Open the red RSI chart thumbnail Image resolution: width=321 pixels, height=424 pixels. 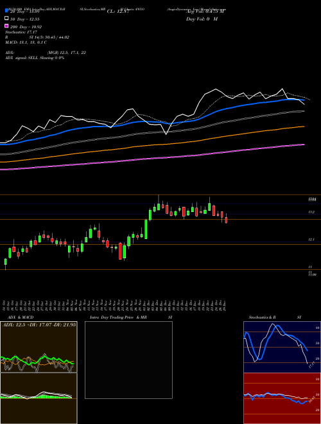point(282,398)
